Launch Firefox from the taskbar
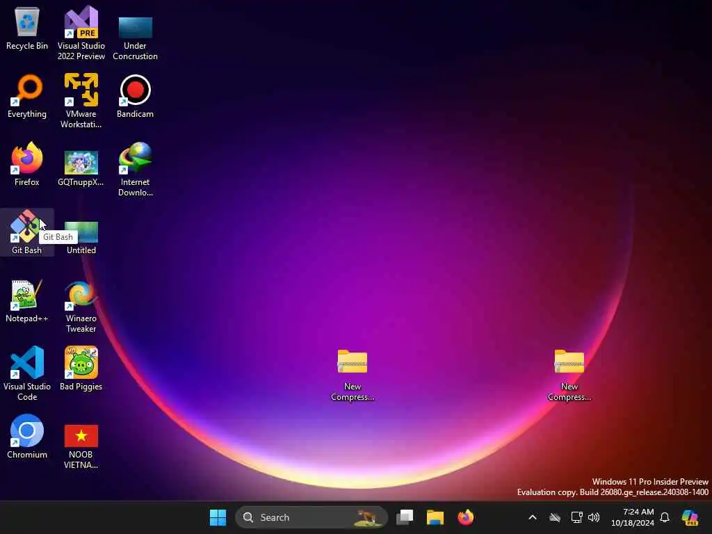Image resolution: width=712 pixels, height=534 pixels. coord(465,517)
